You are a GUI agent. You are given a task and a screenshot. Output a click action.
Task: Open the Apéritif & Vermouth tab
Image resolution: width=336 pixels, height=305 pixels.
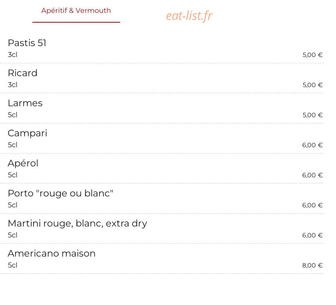pos(76,11)
